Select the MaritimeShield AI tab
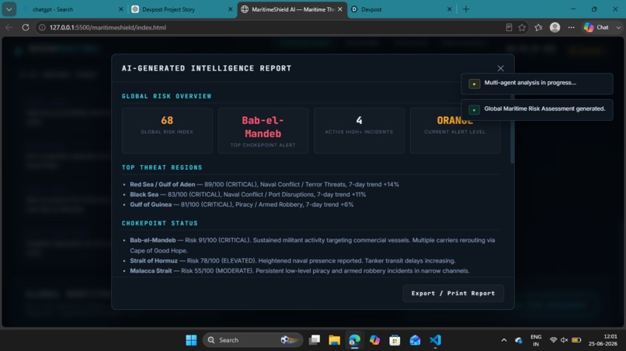The image size is (626, 351). [x=293, y=9]
